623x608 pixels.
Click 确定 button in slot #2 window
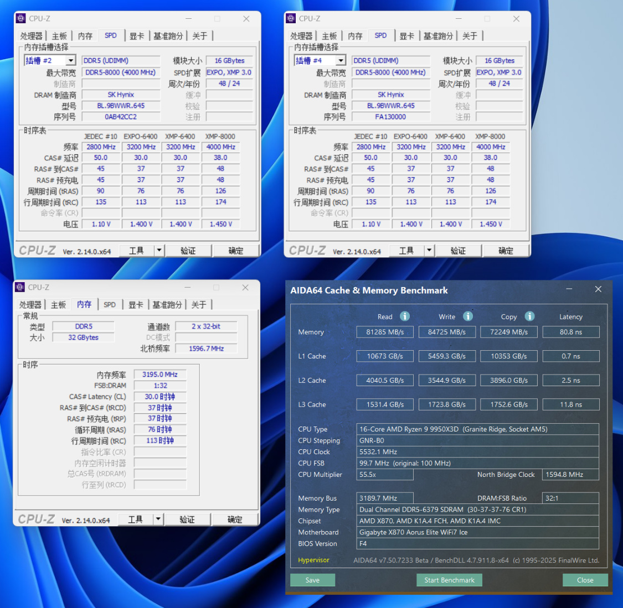[x=235, y=251]
